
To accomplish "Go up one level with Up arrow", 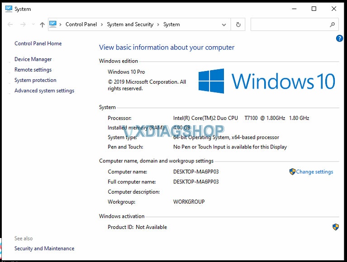I will 42,24.
